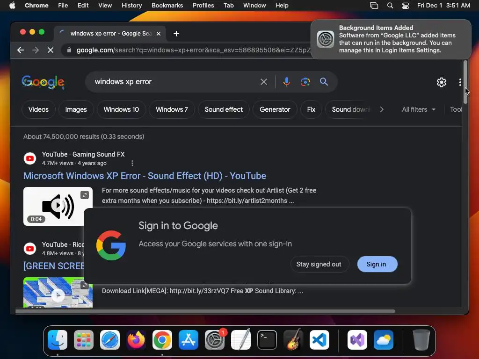The height and width of the screenshot is (359, 479).
Task: Open the Apple menu
Action: [12, 6]
